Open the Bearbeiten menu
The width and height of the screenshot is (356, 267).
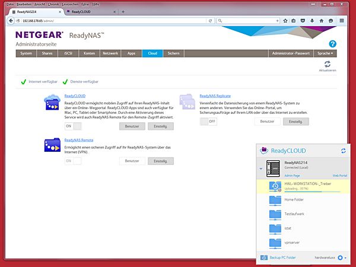(24, 4)
